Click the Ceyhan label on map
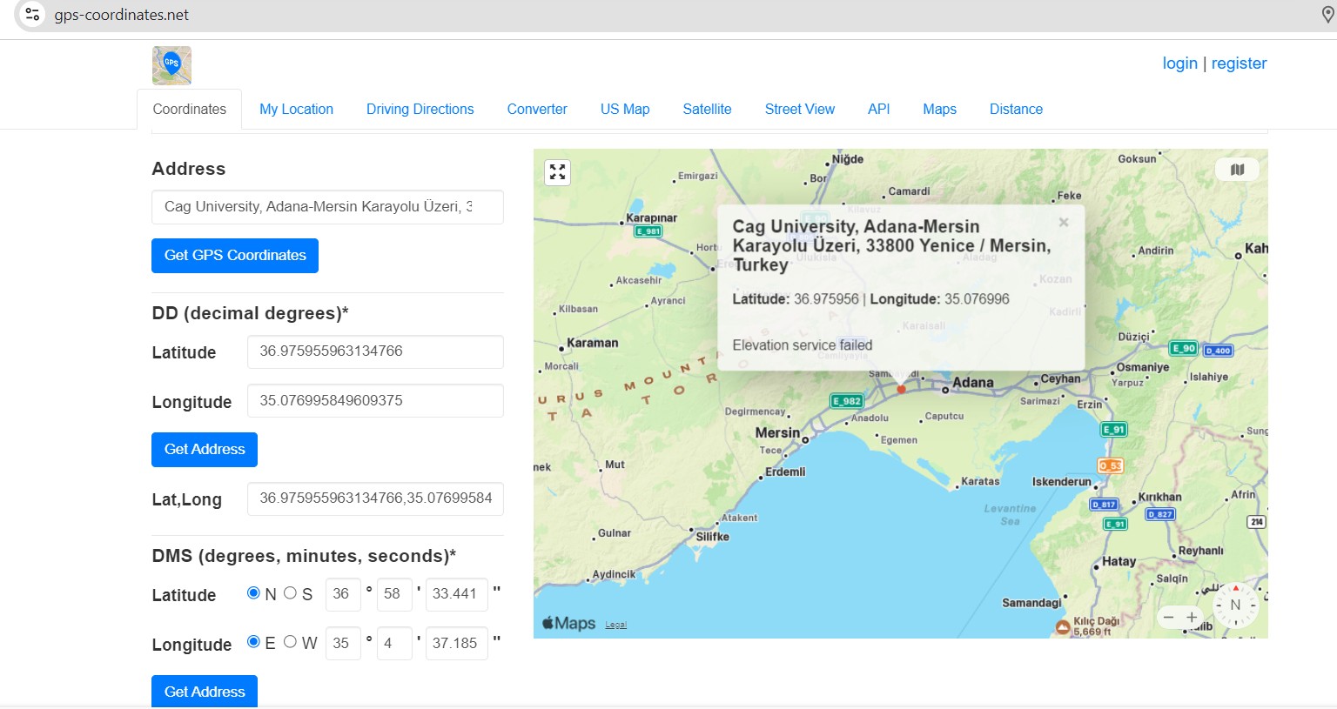Image resolution: width=1337 pixels, height=709 pixels. (1060, 378)
